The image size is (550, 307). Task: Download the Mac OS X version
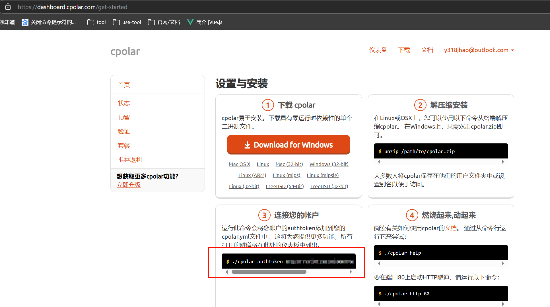pyautogui.click(x=240, y=164)
